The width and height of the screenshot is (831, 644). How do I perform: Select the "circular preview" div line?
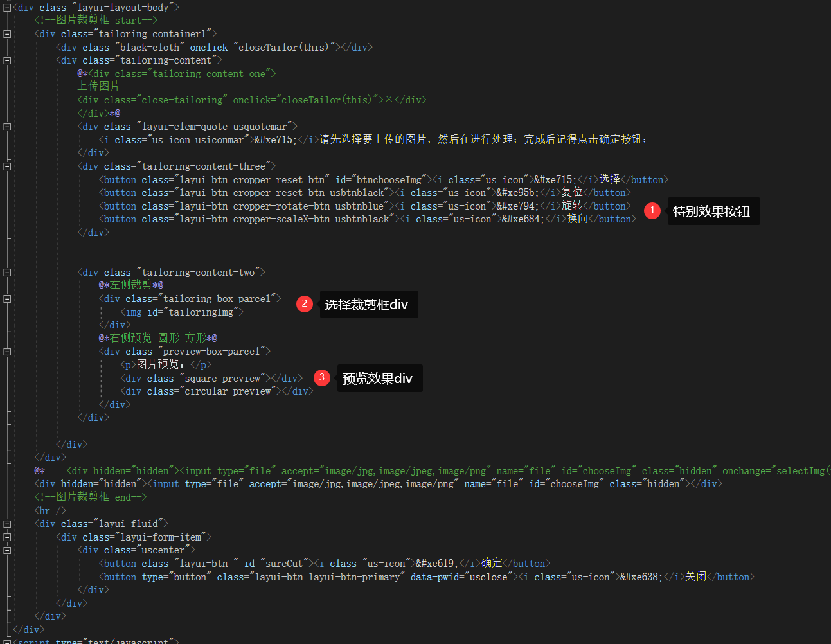[x=217, y=391]
